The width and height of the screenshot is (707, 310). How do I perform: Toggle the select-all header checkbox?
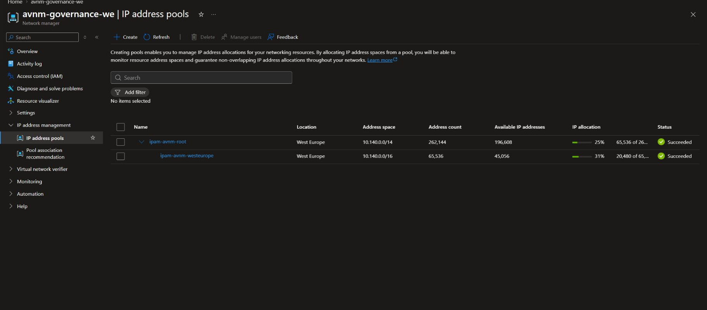tap(121, 127)
